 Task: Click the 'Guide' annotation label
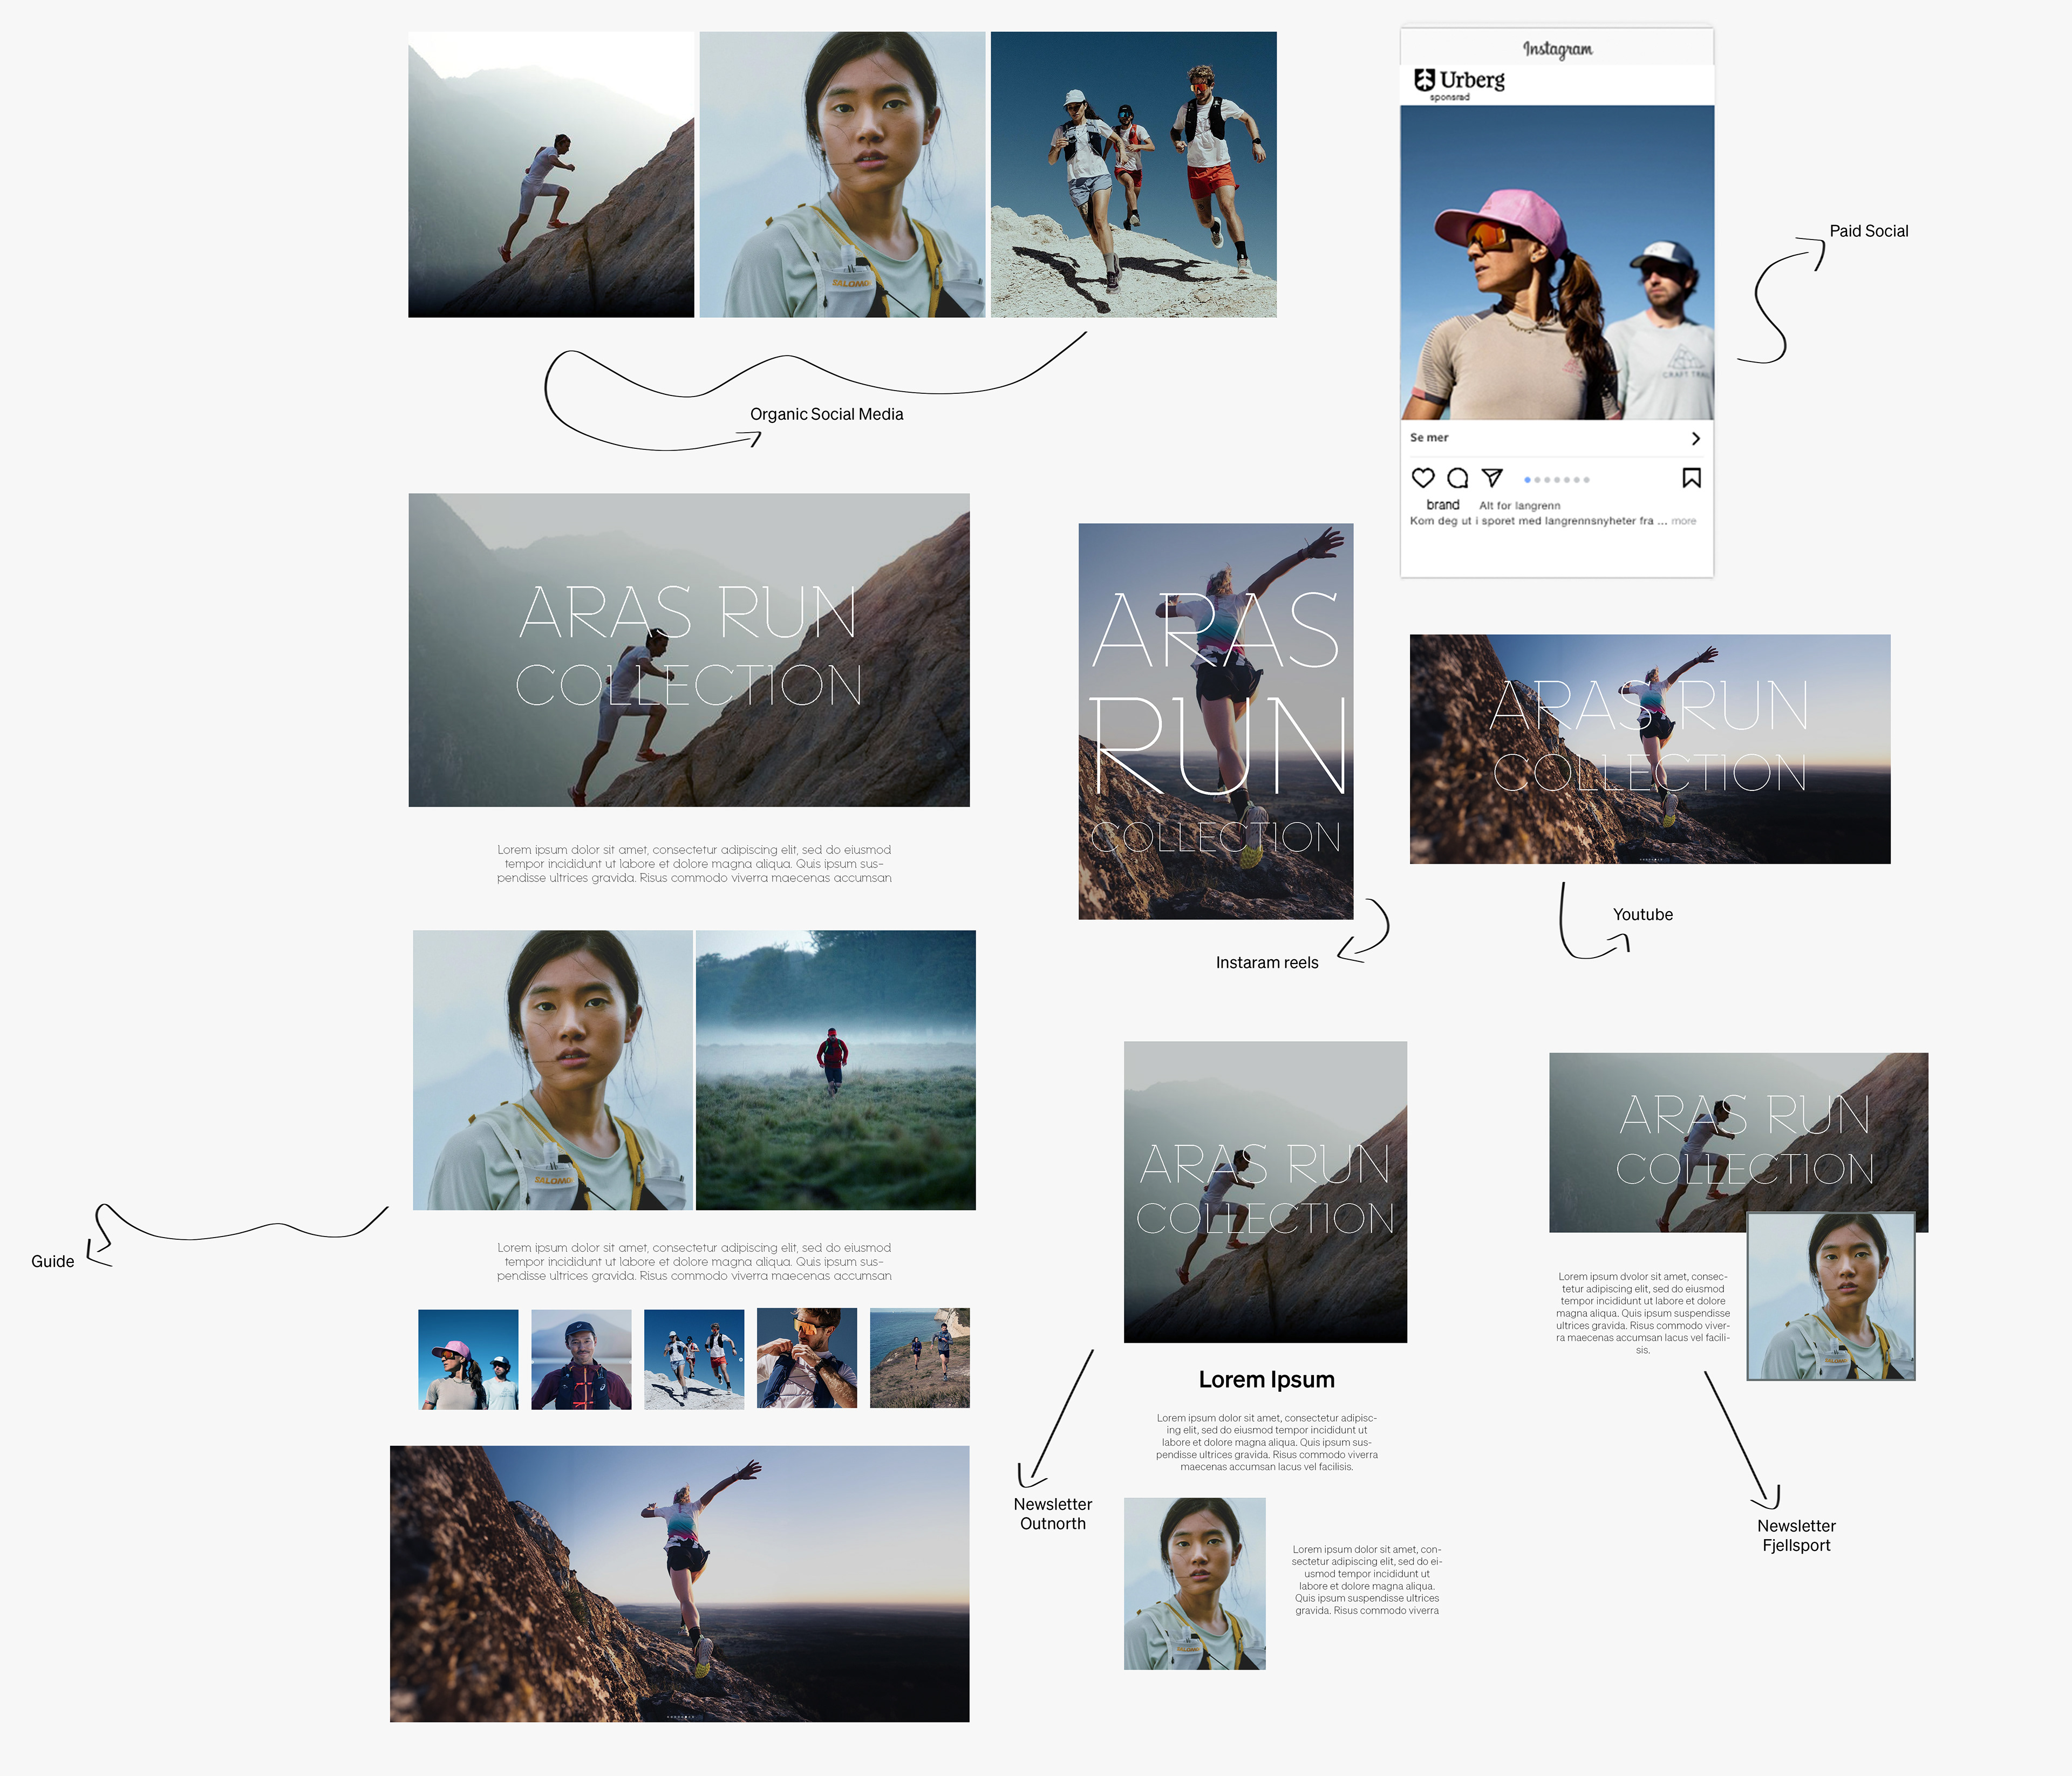52,1261
